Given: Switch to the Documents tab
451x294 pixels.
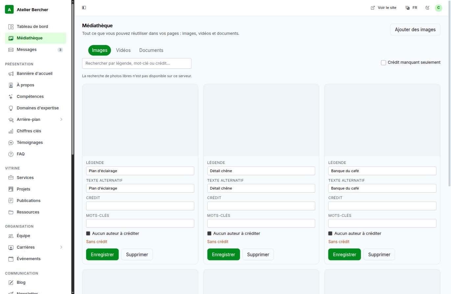Looking at the screenshot, I should (x=151, y=50).
